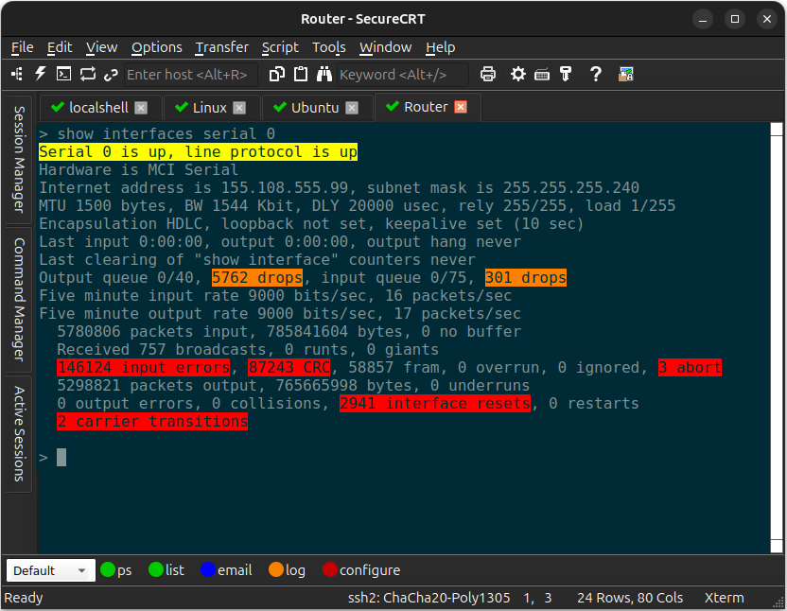The height and width of the screenshot is (611, 787).
Task: Click the email button in button bar
Action: [225, 570]
